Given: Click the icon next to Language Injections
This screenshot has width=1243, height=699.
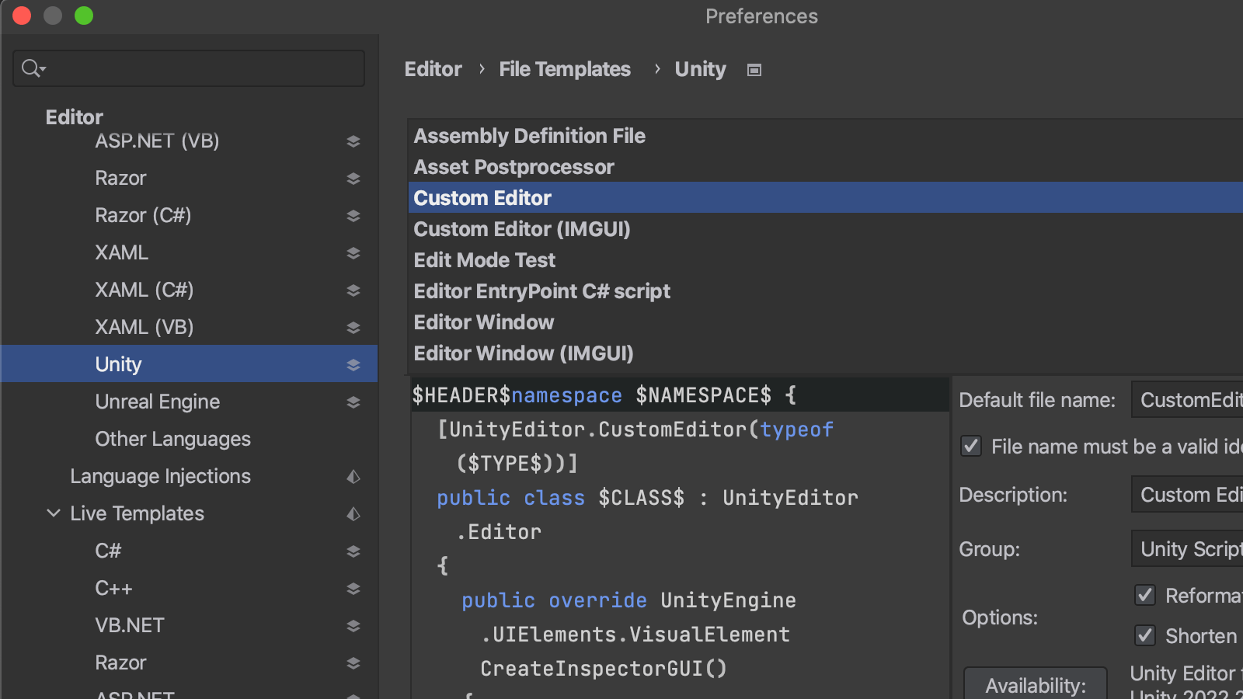Looking at the screenshot, I should click(x=353, y=477).
